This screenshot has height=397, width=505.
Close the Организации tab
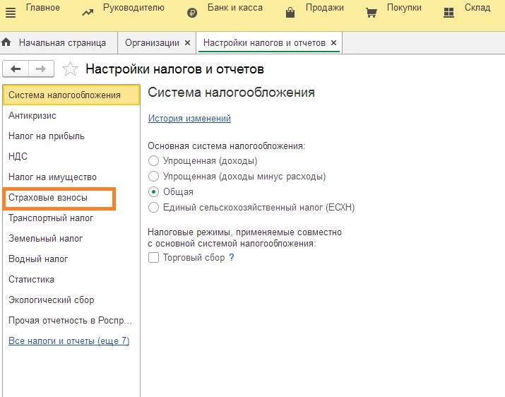pyautogui.click(x=187, y=42)
